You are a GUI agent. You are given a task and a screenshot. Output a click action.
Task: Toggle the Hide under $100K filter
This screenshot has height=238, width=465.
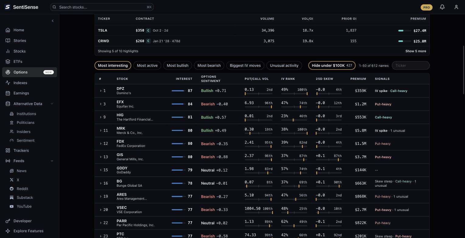point(332,66)
